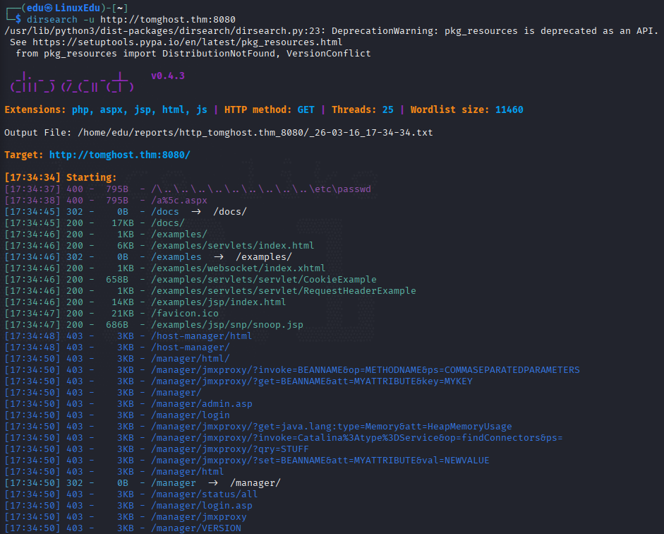The height and width of the screenshot is (534, 664).
Task: Select the Output File report path
Action: click(255, 133)
